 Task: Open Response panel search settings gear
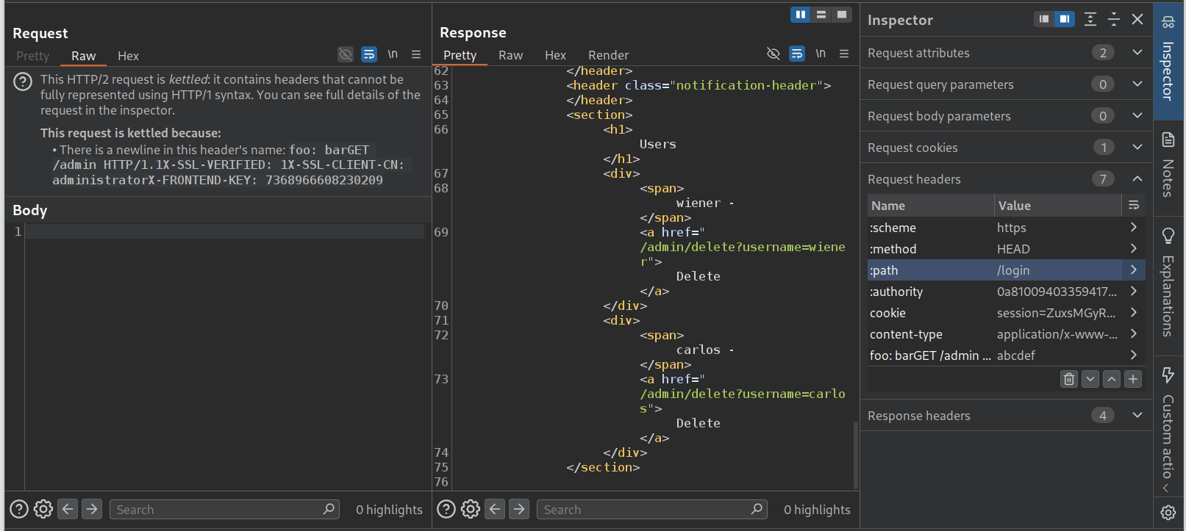(471, 509)
